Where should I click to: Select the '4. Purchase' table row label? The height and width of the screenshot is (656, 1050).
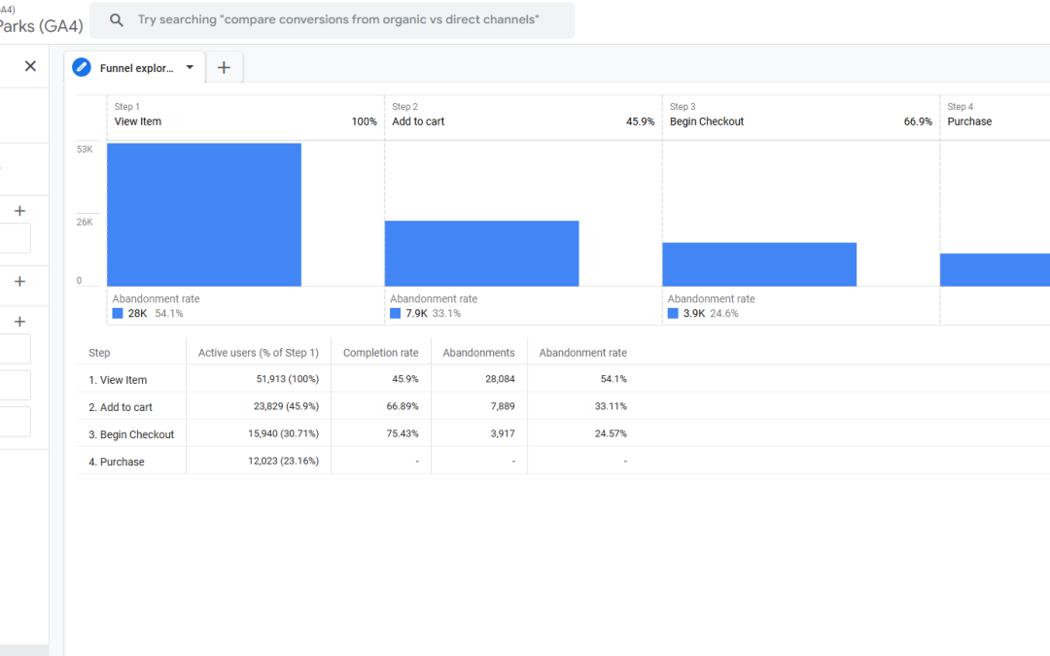point(117,463)
